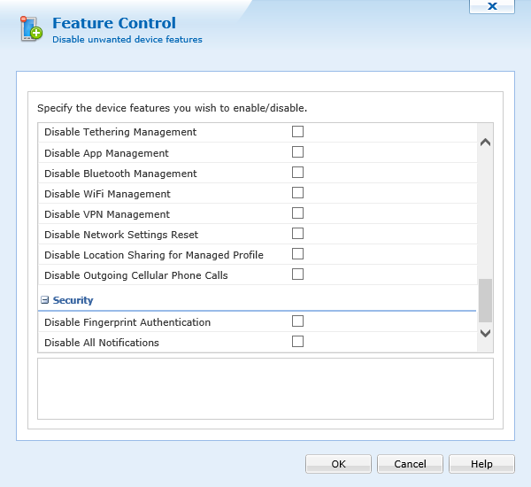Click the Cancel button
Screen dimensions: 531x487
click(x=410, y=464)
